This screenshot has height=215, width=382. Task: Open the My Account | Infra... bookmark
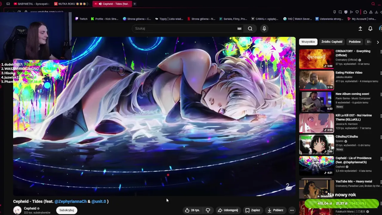coord(362,19)
